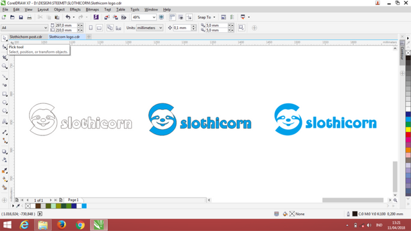Open the Bitmaps menu
Screen dimensions: 411x231
[92, 10]
